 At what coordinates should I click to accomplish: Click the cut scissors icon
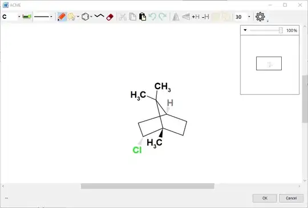[123, 17]
